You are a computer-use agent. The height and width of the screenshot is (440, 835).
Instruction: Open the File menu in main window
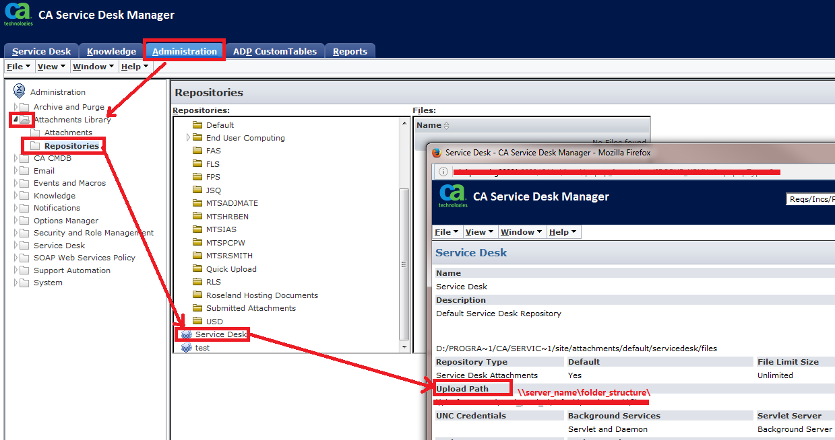pyautogui.click(x=19, y=67)
